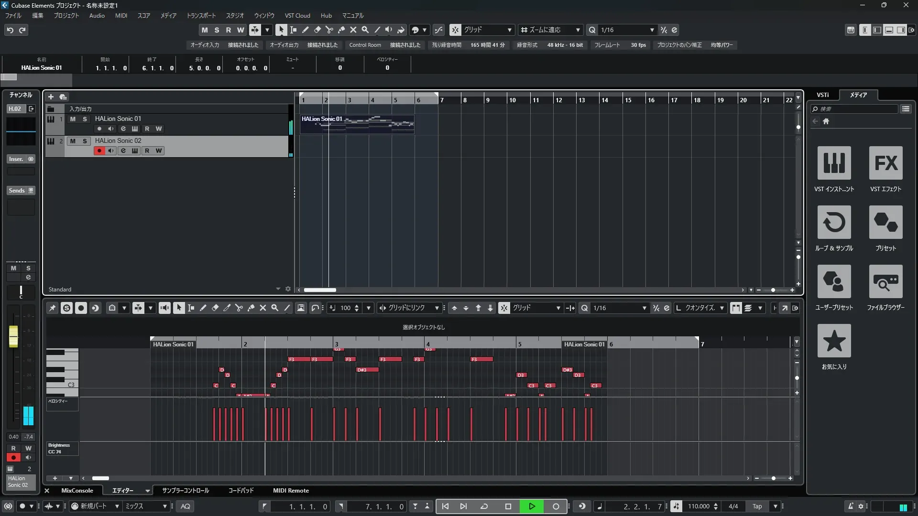Screen dimensions: 918x516
Task: Expand the グリッドにリンク dropdown in editor
Action: pyautogui.click(x=437, y=308)
